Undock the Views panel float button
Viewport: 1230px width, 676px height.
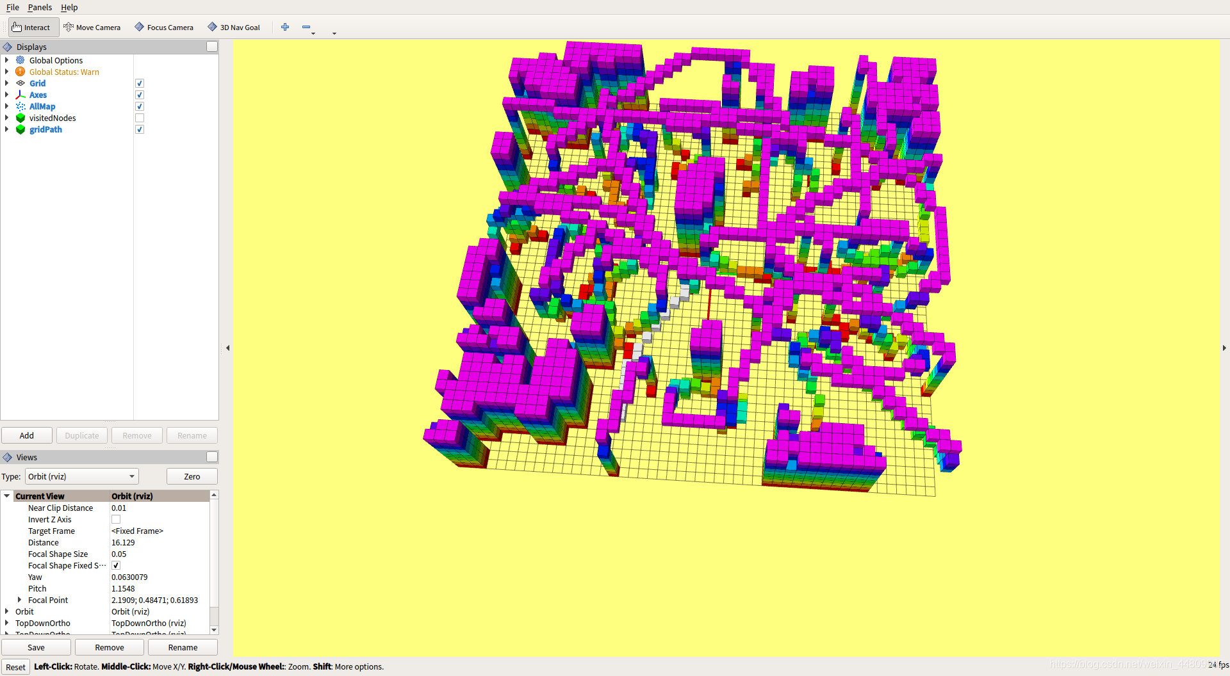point(212,457)
